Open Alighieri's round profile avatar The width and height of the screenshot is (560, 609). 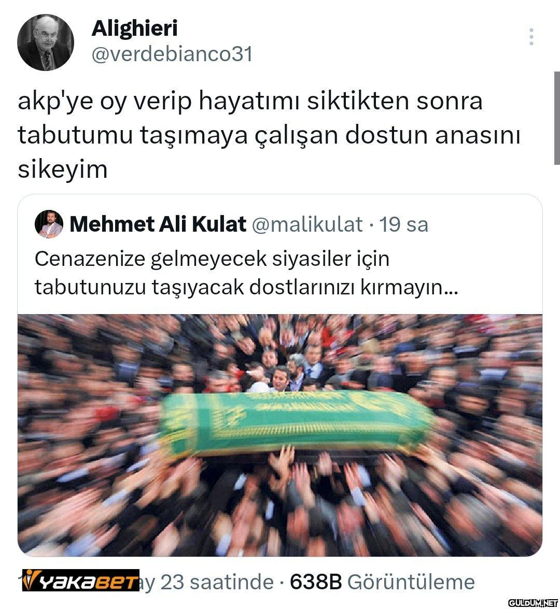pyautogui.click(x=46, y=43)
